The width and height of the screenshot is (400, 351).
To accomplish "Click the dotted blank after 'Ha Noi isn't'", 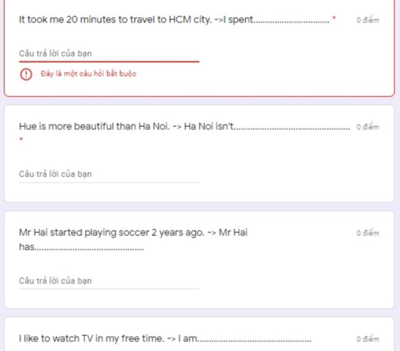I will point(292,128).
